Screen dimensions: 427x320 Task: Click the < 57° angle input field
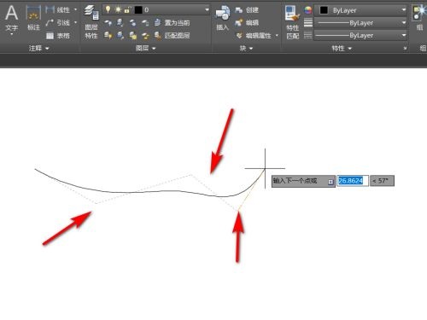pyautogui.click(x=382, y=181)
